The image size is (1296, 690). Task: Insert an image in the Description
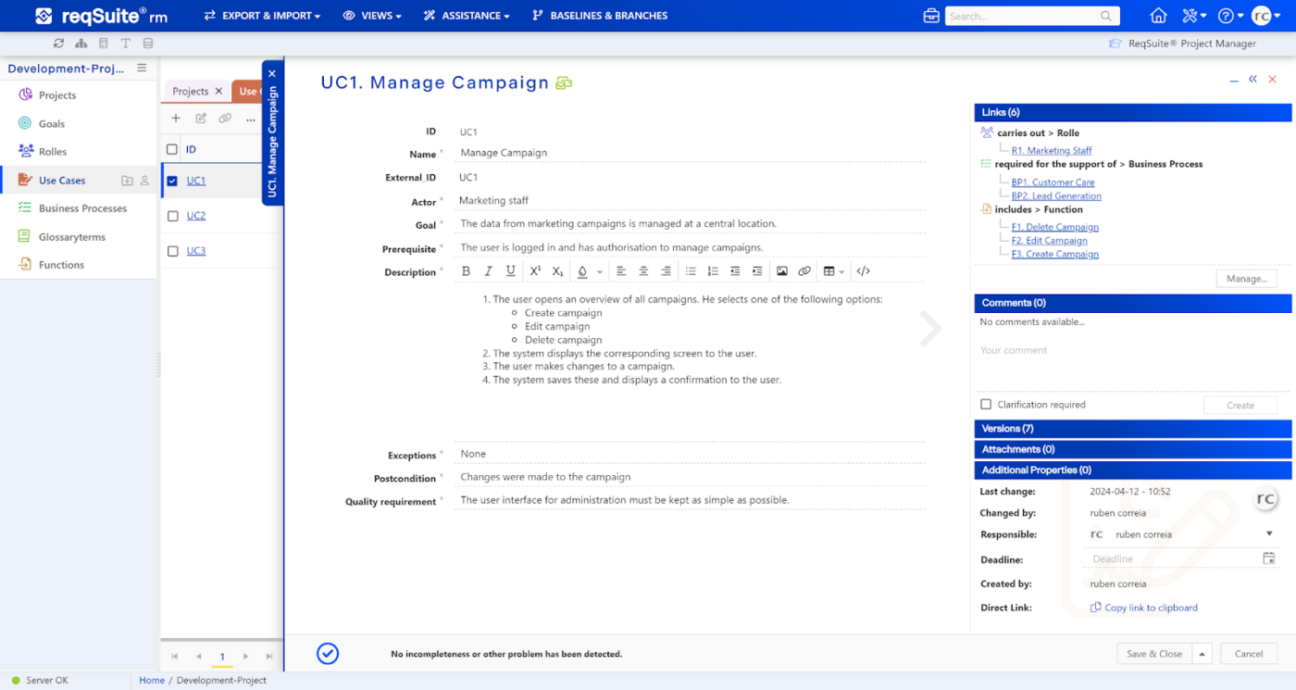(x=782, y=271)
